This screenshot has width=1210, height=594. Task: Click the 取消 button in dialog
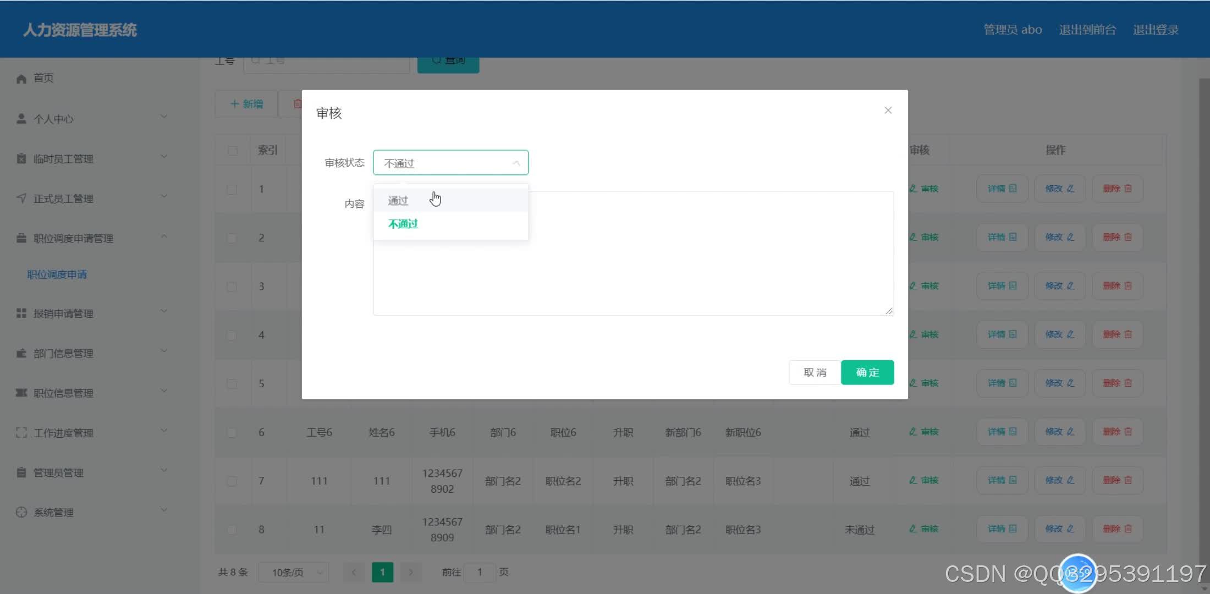(x=815, y=372)
